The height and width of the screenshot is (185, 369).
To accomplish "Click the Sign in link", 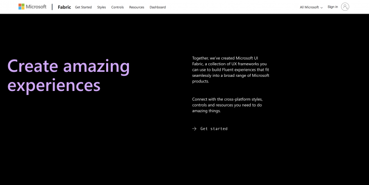I will [x=333, y=7].
